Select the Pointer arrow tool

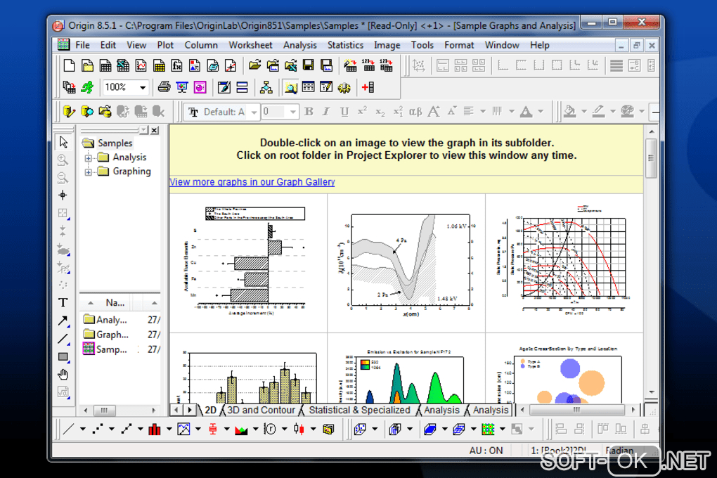click(x=63, y=142)
